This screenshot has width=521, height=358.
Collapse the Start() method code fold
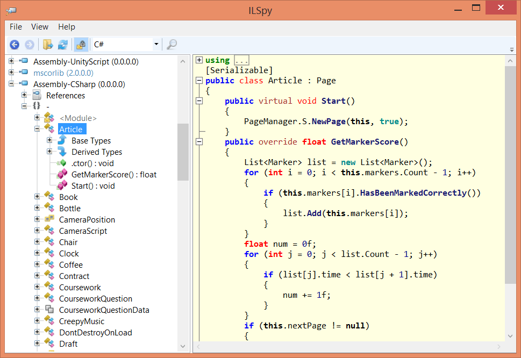point(199,101)
